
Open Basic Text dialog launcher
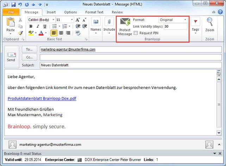[x=86, y=39]
